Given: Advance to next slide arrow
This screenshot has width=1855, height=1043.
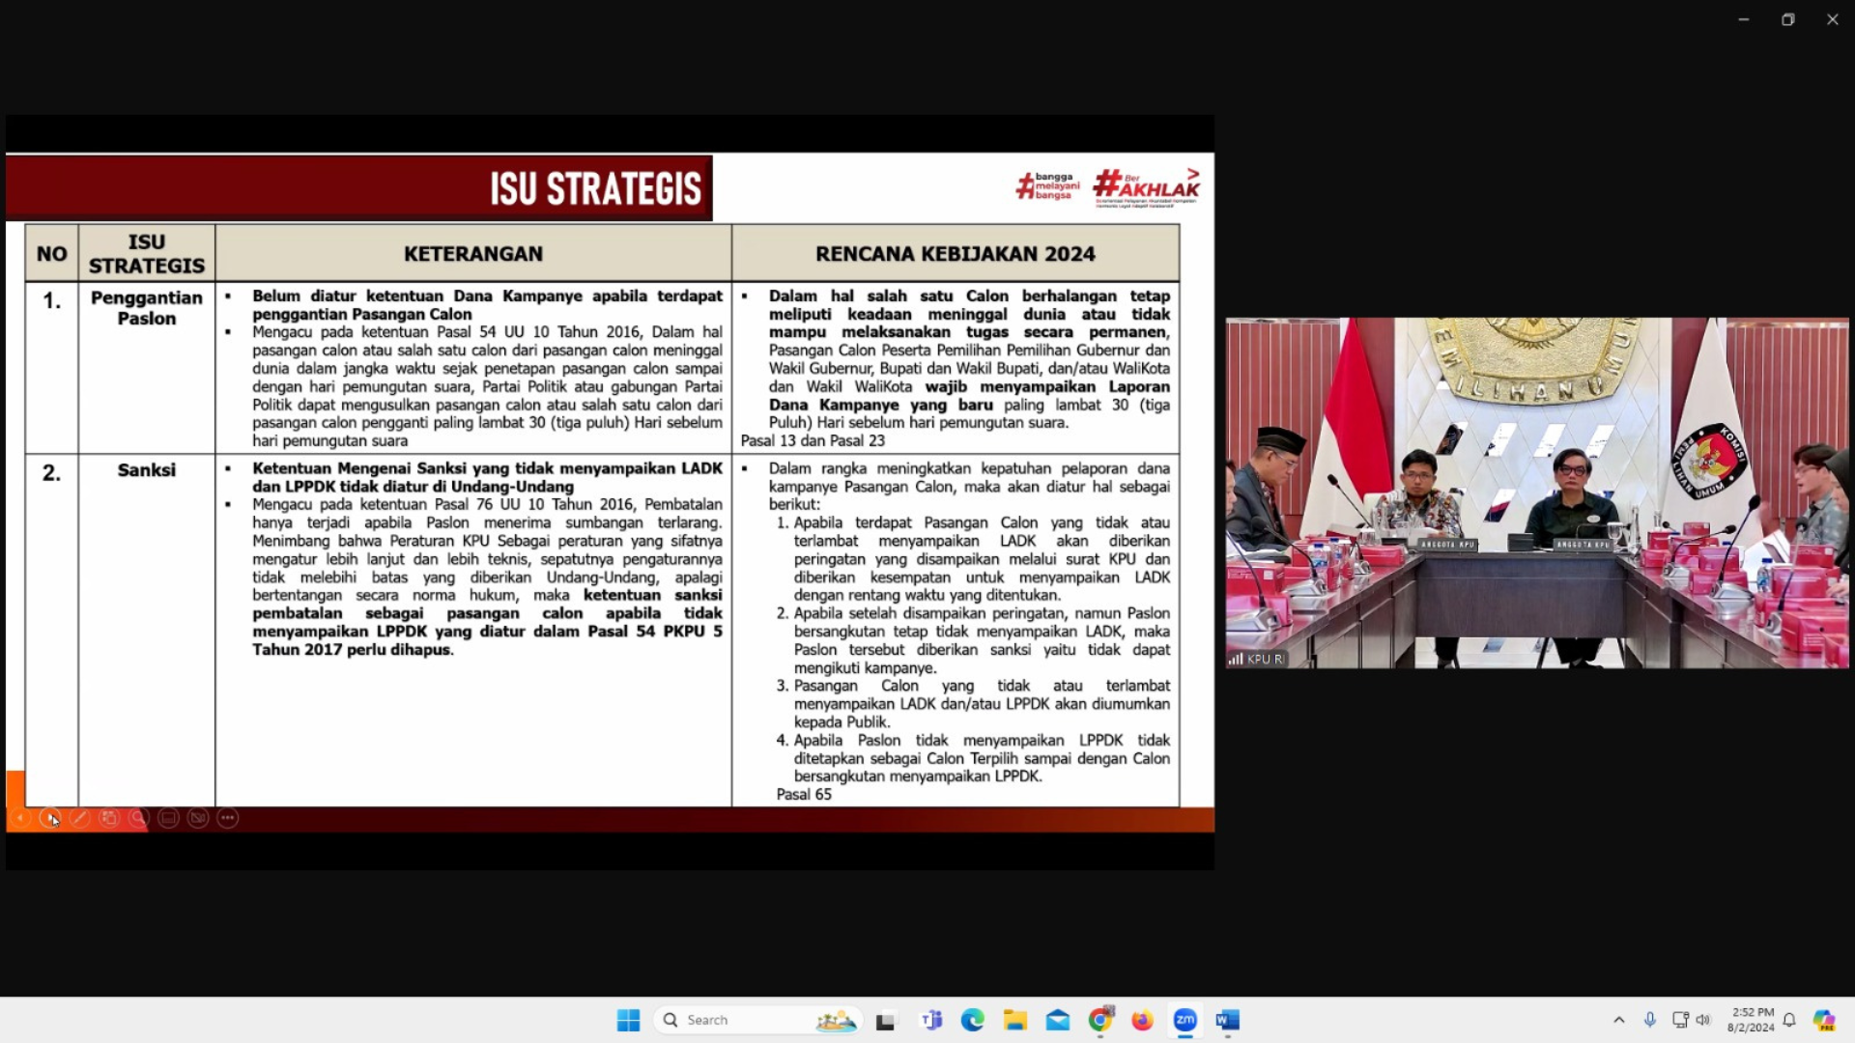Looking at the screenshot, I should pos(49,818).
